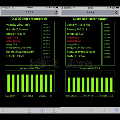Select shot '05: 916.2' in right velocity list

point(107,41)
